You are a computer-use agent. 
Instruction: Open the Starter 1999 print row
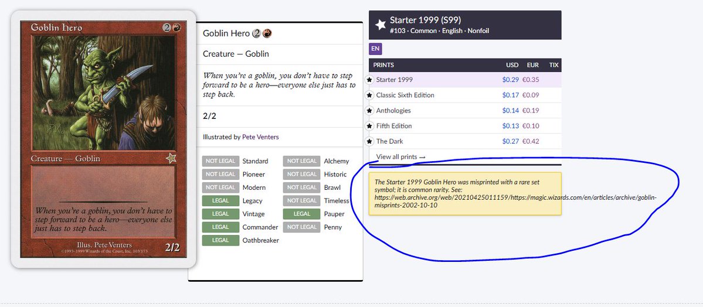(x=465, y=80)
